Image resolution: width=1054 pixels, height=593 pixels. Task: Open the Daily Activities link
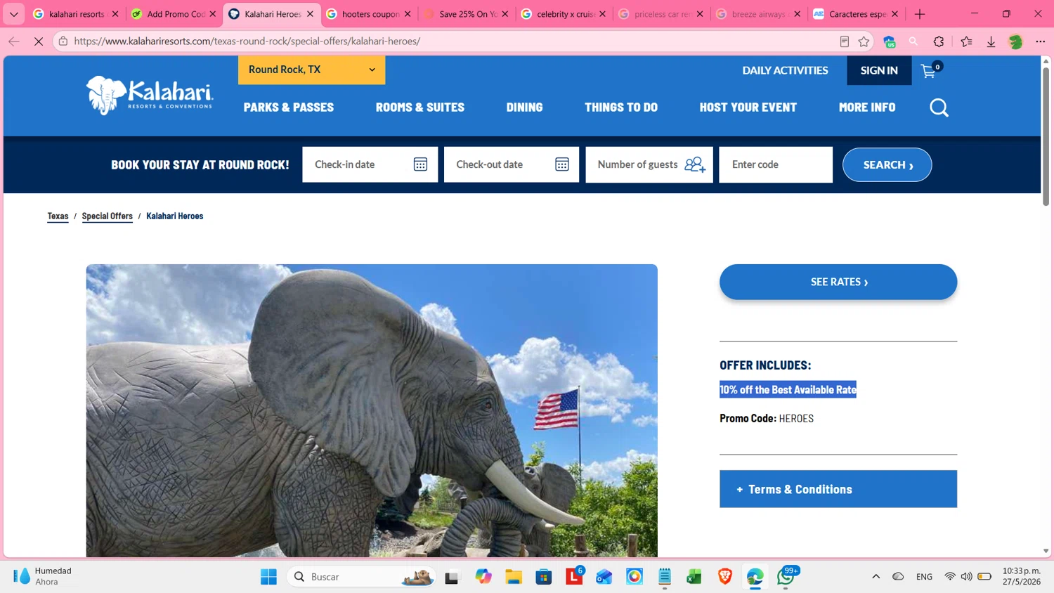click(785, 70)
